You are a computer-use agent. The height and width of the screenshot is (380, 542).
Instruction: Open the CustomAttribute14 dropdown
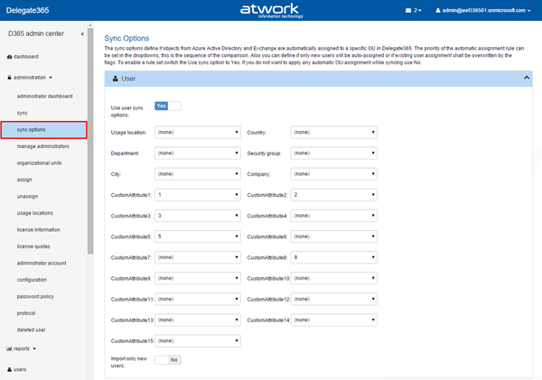[333, 320]
